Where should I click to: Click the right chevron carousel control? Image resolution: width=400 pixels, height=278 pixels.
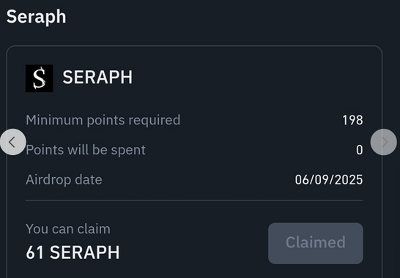[x=385, y=142]
